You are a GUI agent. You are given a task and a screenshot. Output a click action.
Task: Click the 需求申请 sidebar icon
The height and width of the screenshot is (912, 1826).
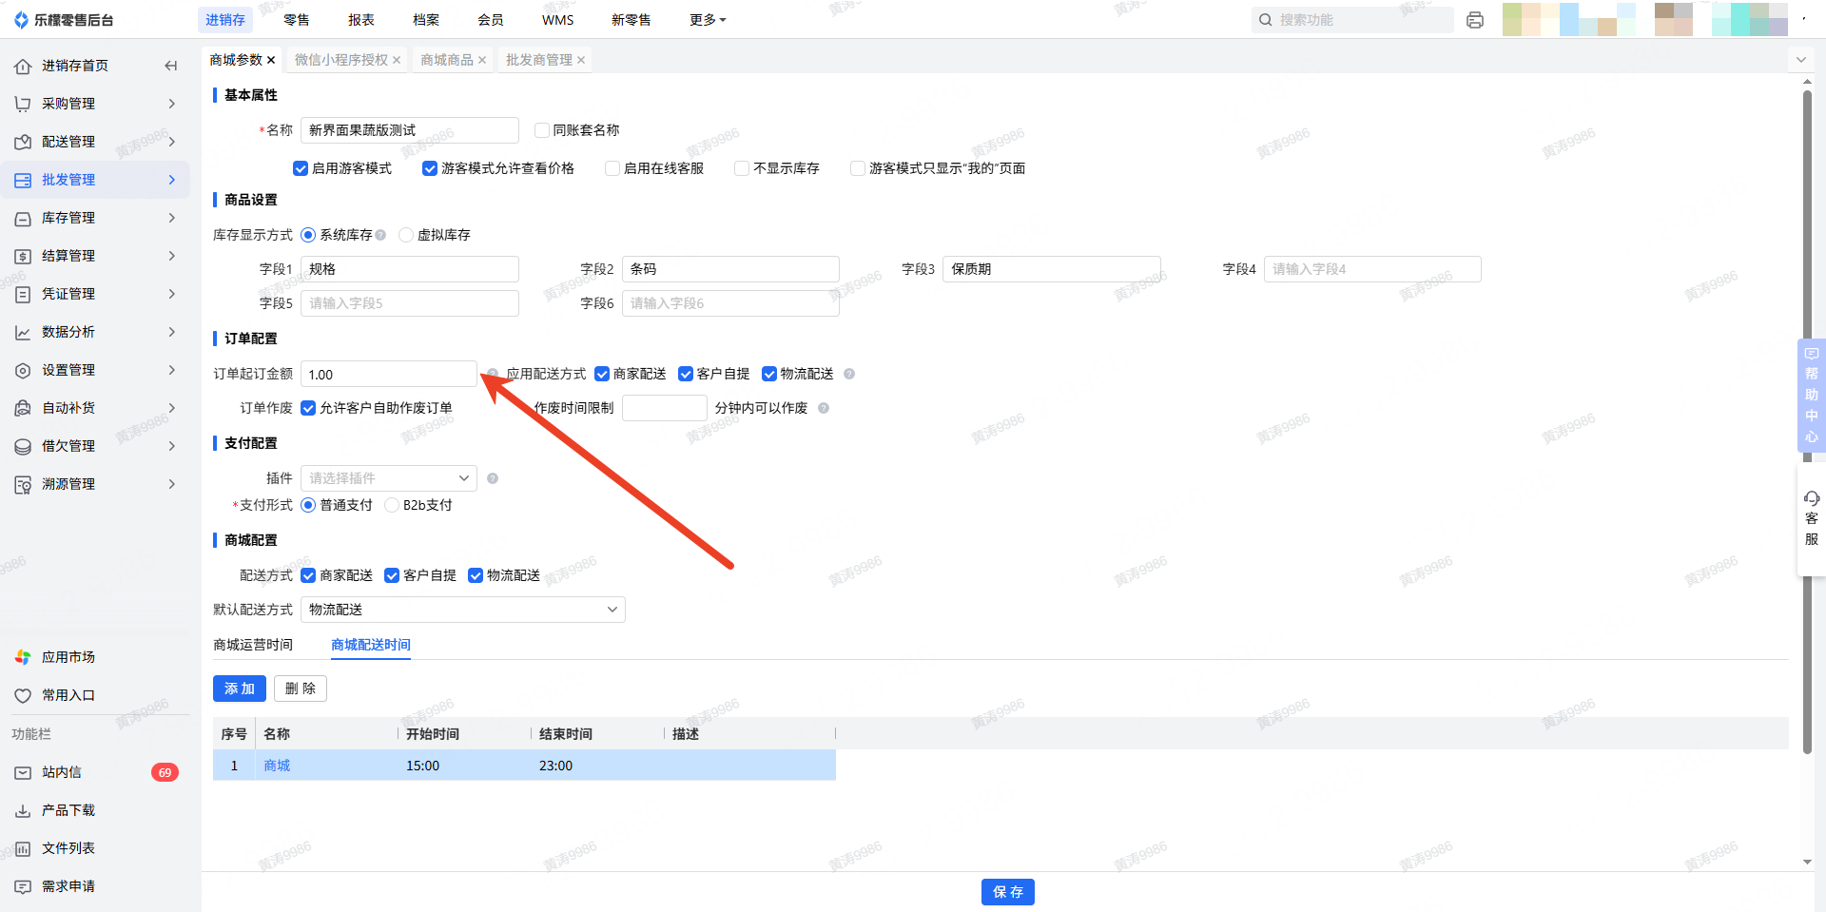(23, 886)
